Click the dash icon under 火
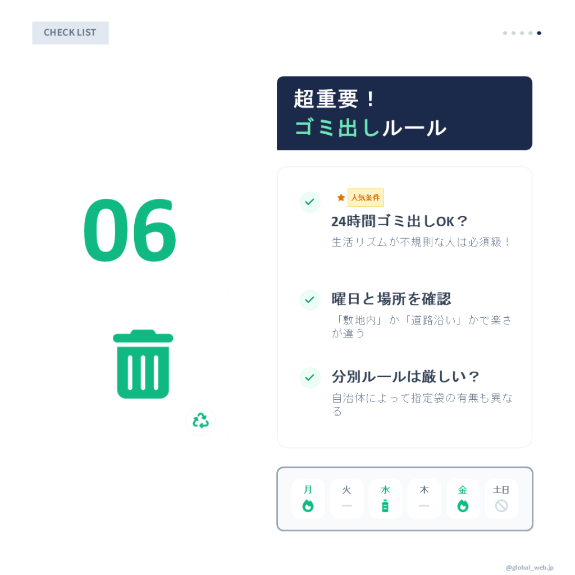Screen dimensions: 575x575 point(346,506)
